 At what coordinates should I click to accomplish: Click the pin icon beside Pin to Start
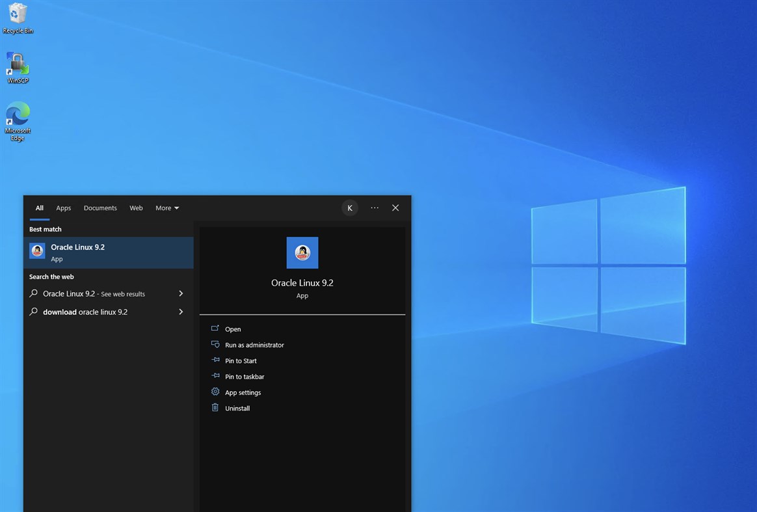point(215,360)
